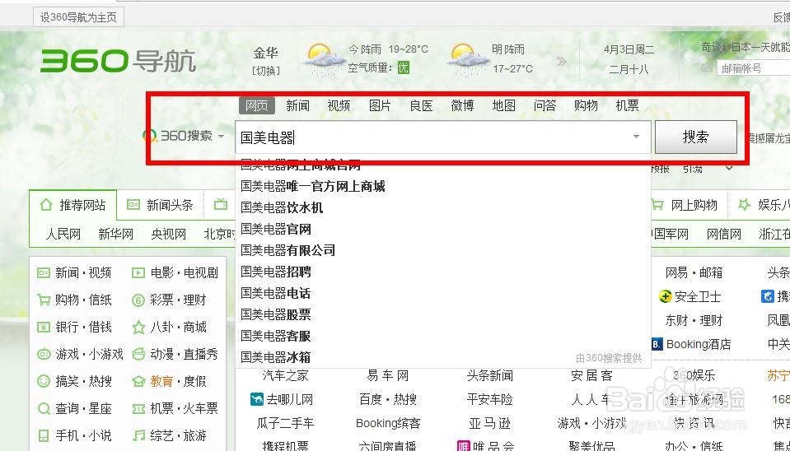Click the smiley icon next to 搞笑·热搜
Screen dimensions: 790x451
pos(44,381)
